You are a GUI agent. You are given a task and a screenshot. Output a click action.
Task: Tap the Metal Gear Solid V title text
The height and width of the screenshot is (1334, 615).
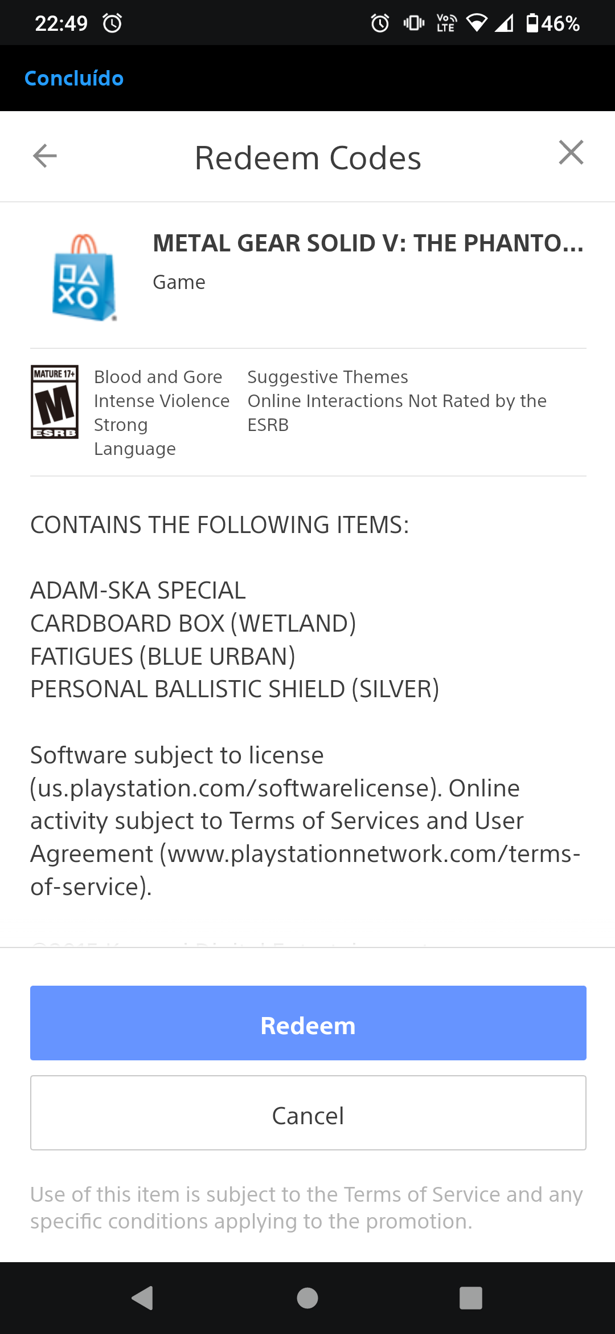click(x=368, y=243)
